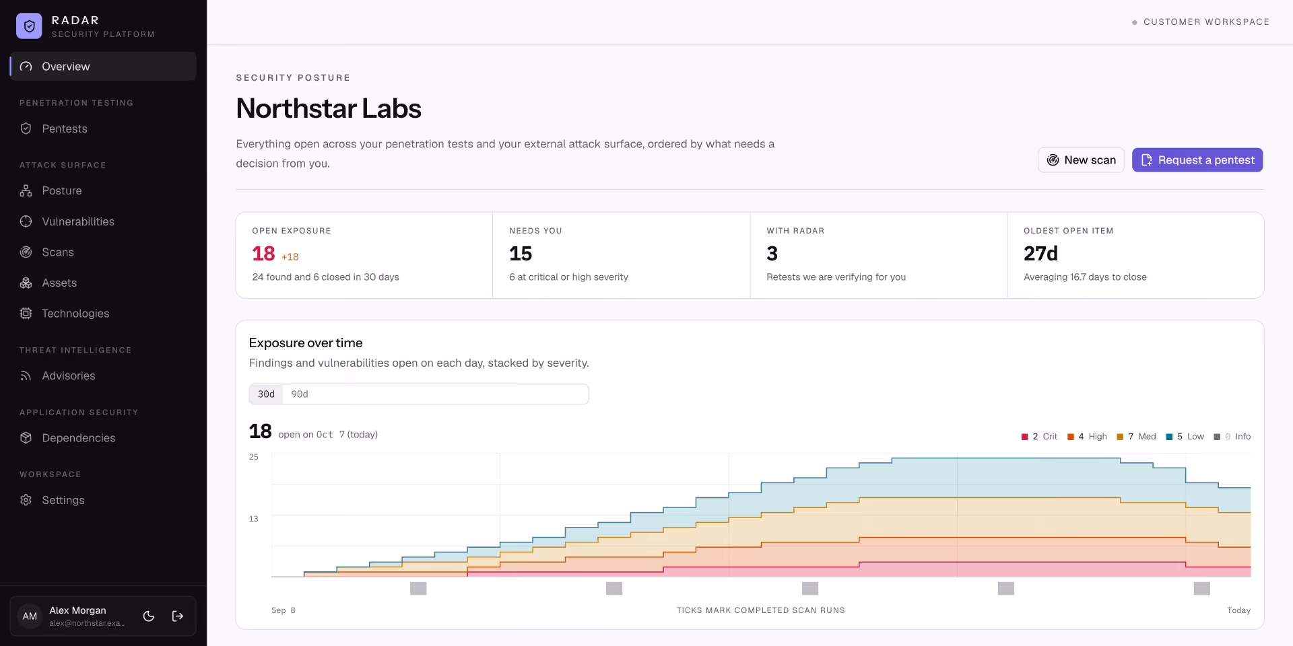Screen dimensions: 1293x646
Task: Click the Advisories feed icon
Action: pos(26,375)
